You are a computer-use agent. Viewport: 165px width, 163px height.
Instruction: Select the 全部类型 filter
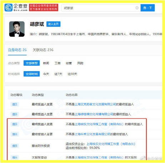(x=31, y=63)
